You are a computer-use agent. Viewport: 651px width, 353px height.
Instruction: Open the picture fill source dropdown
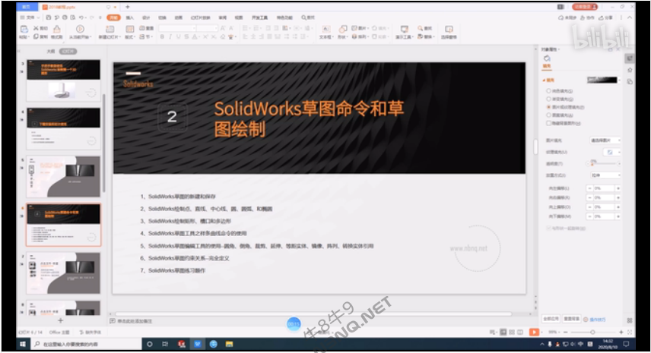605,140
